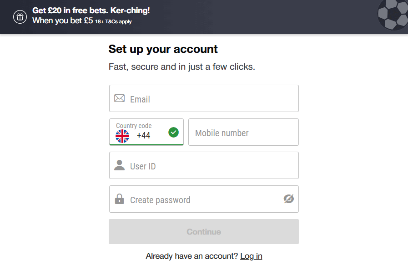Click the padlock icon in the password field

119,199
